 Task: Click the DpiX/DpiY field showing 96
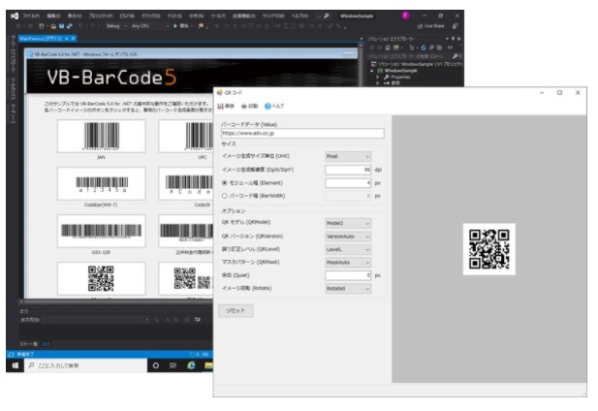tap(348, 170)
